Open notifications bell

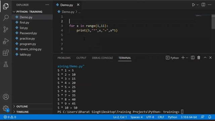210,117
